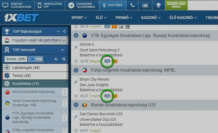This screenshot has height=133, width=218.
Task: Open court view icon for 06:13 match
Action: click(x=114, y=27)
